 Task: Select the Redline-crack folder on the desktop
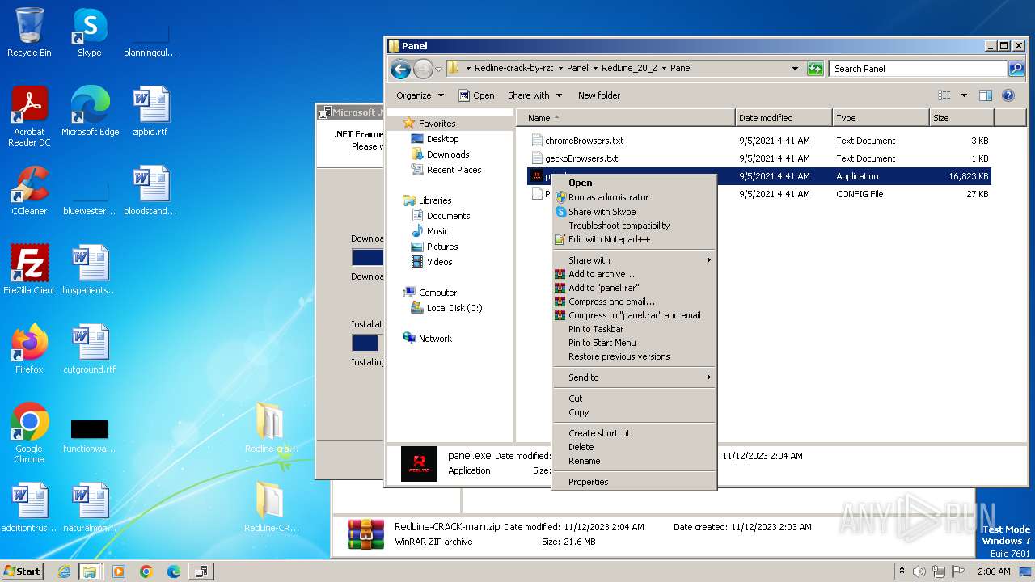click(x=271, y=428)
